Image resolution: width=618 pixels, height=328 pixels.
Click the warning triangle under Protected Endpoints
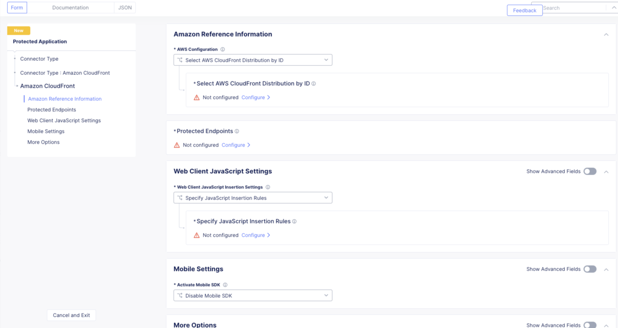tap(177, 145)
